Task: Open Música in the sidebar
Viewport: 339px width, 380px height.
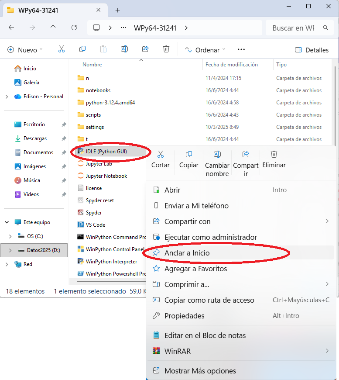Action: (27, 180)
